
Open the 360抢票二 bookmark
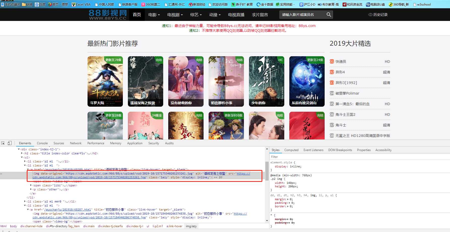151,4
